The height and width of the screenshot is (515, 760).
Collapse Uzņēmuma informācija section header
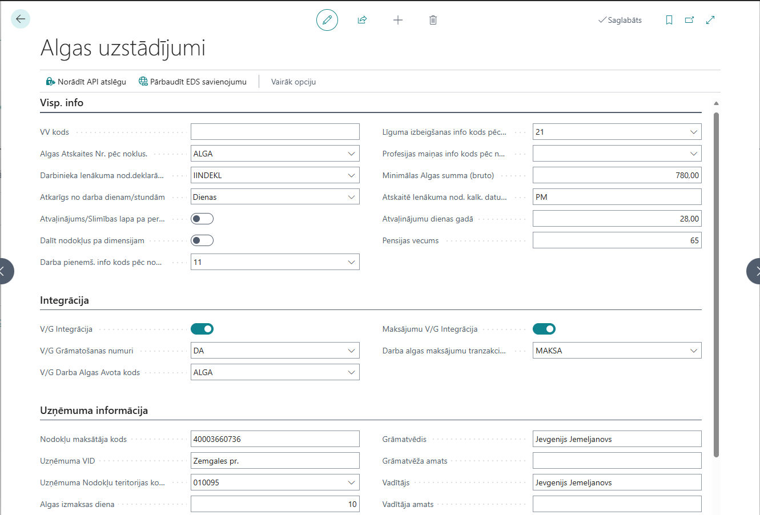(94, 411)
